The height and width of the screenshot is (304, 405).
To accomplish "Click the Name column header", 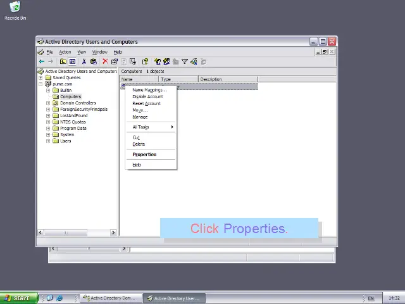I will click(139, 79).
